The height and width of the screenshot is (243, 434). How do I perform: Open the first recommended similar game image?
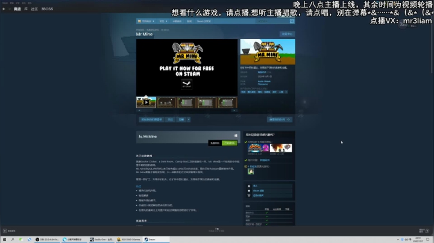[259, 148]
